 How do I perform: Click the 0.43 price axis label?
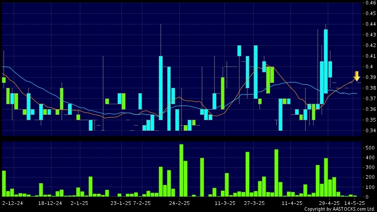pyautogui.click(x=371, y=35)
